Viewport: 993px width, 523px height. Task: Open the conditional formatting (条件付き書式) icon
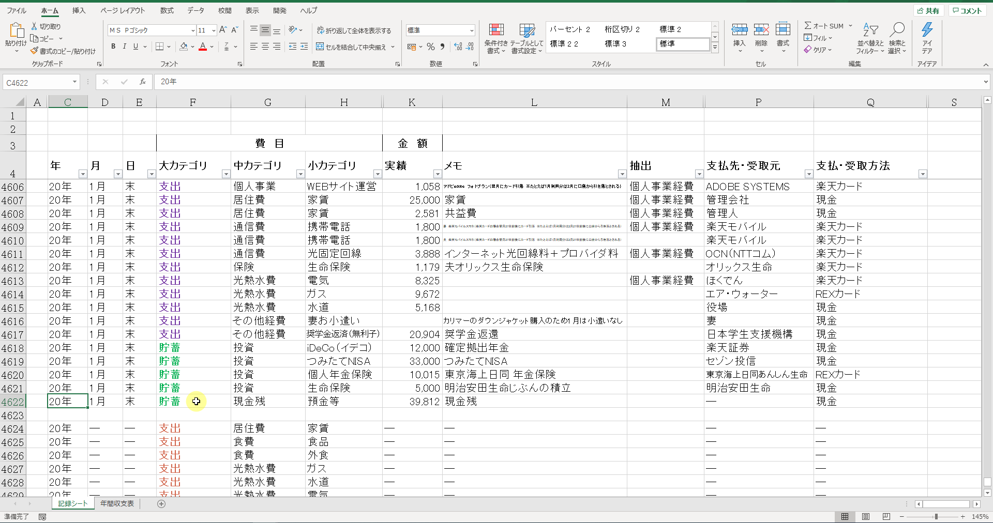tap(496, 30)
